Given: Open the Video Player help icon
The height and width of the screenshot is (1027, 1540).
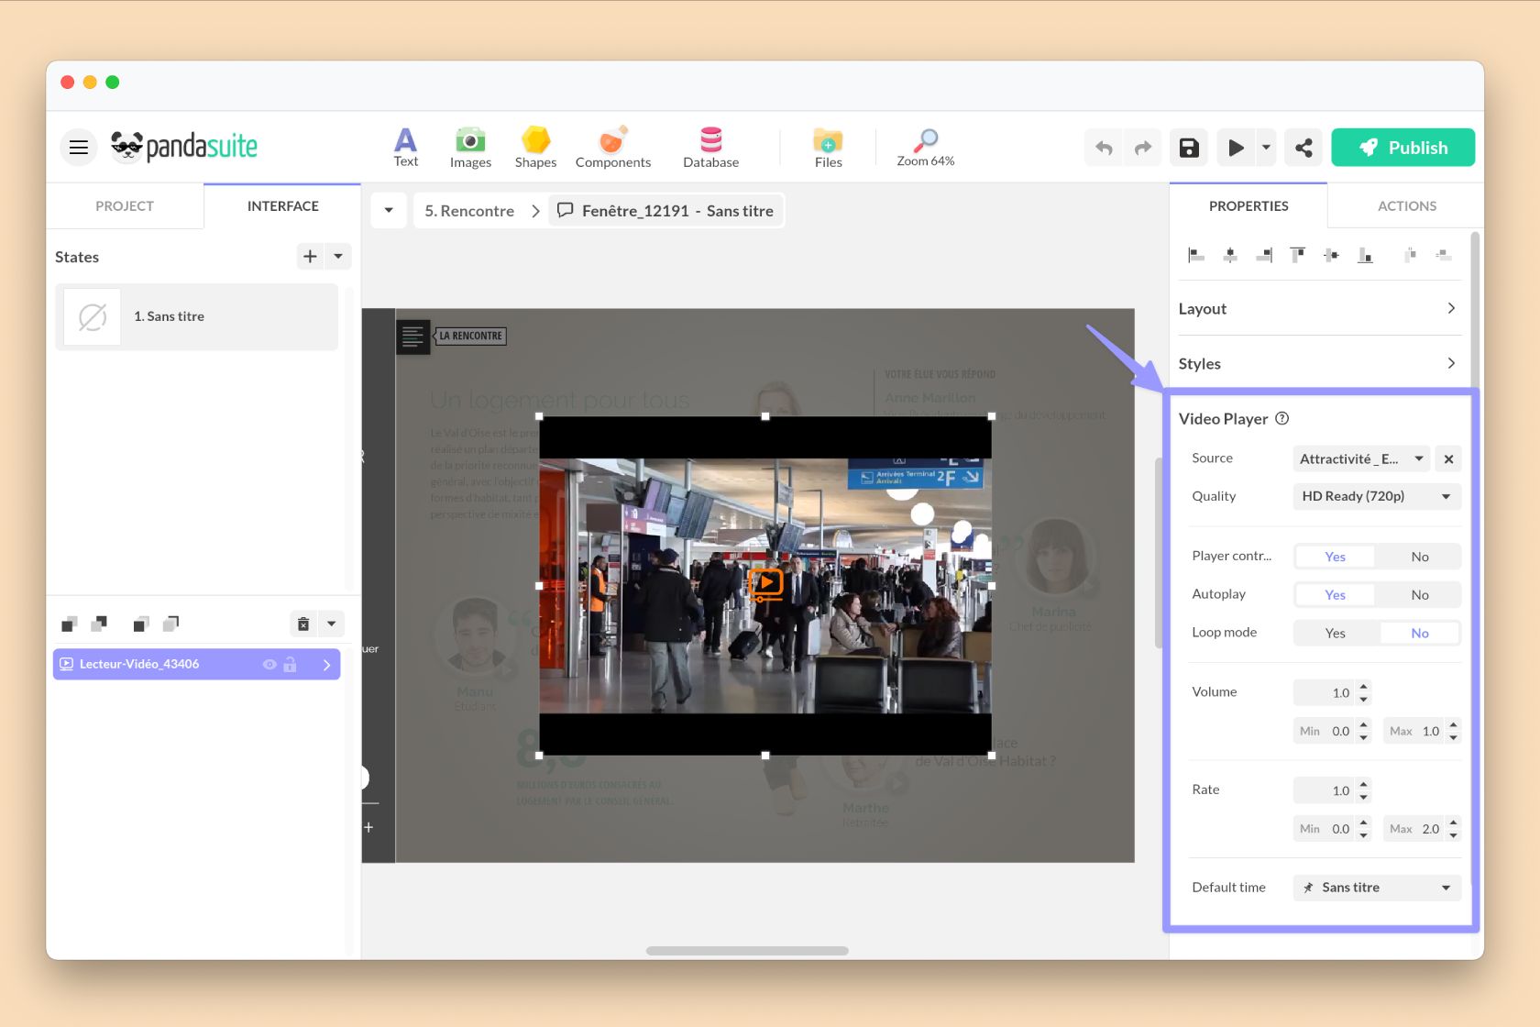Looking at the screenshot, I should pyautogui.click(x=1282, y=418).
